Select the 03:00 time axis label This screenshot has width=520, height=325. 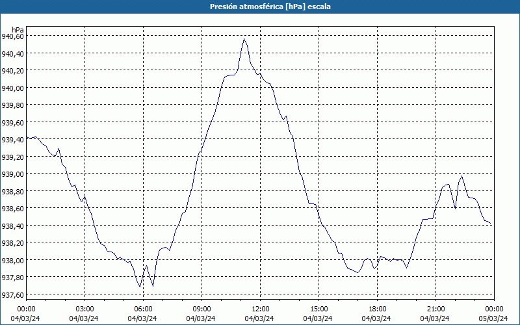coord(84,309)
